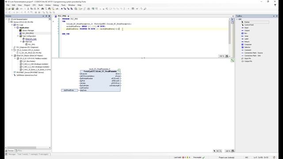Open the Debug menu
Image resolution: width=283 pixels, height=159 pixels.
click(56, 5)
